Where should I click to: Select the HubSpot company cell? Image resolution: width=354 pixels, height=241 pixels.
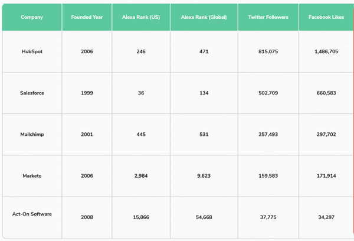pos(31,52)
